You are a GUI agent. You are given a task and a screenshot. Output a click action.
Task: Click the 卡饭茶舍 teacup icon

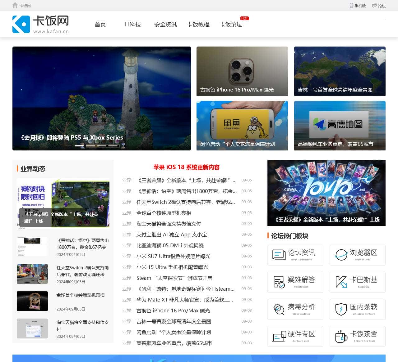point(341,336)
